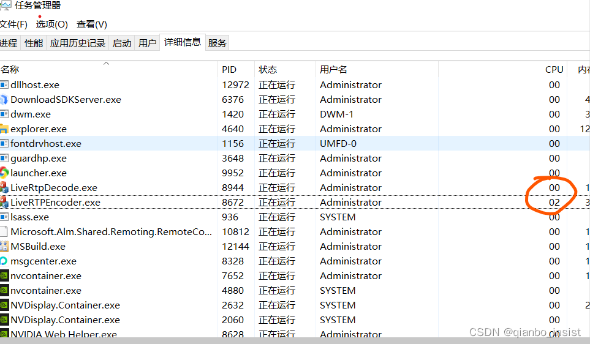Switch to the 用户 tab

[147, 43]
